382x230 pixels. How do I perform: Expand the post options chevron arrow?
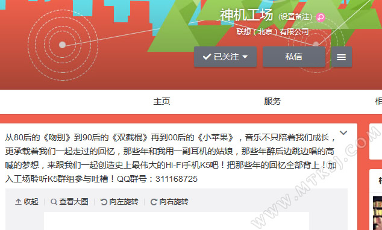pyautogui.click(x=343, y=132)
